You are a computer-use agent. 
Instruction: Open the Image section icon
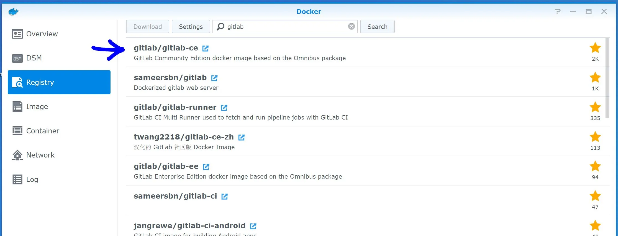tap(17, 106)
